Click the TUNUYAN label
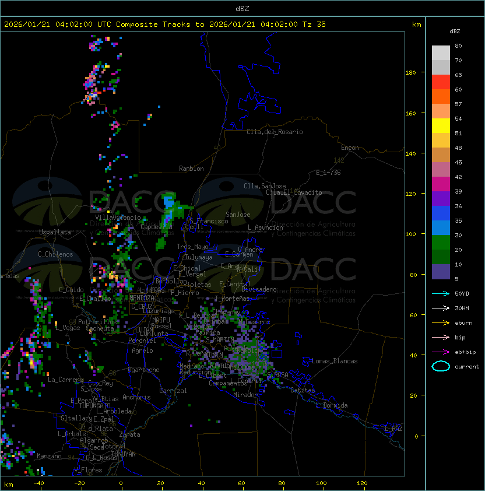 pos(124,454)
